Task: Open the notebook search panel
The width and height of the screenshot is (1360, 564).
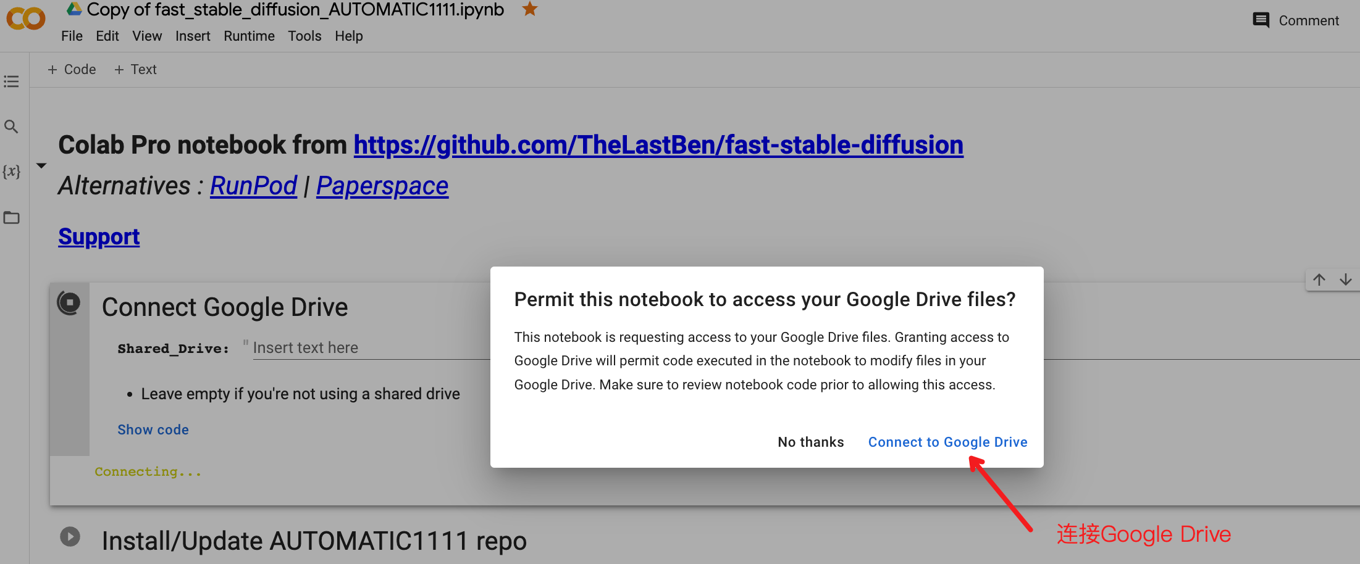Action: (x=11, y=126)
